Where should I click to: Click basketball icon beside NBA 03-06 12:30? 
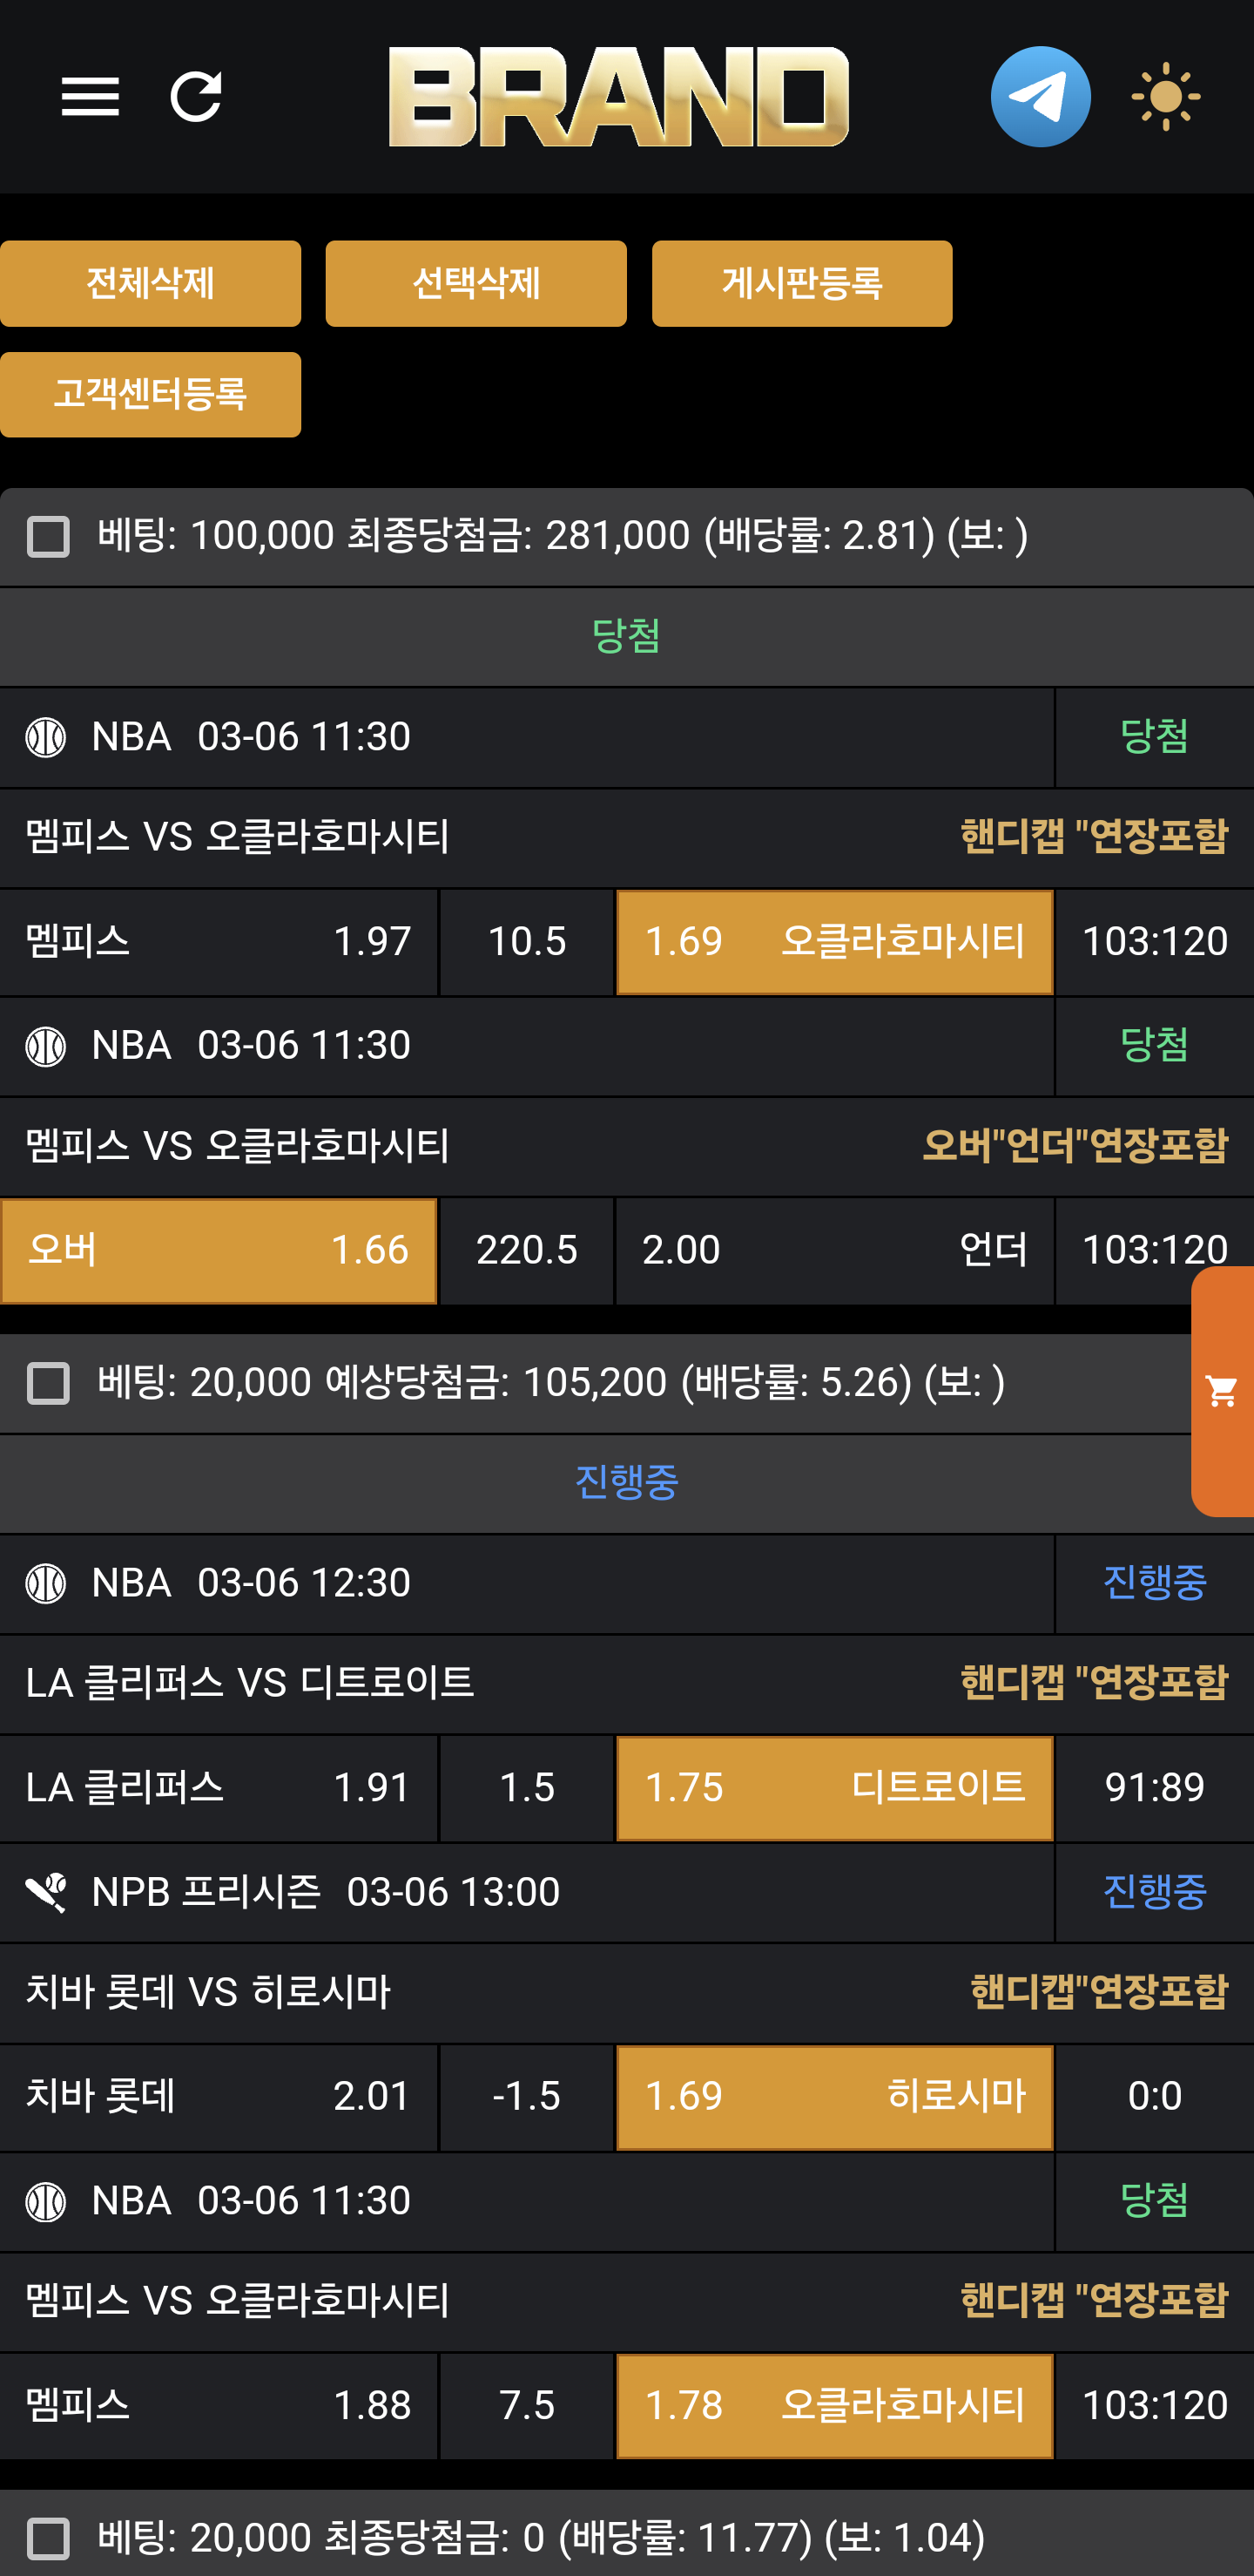(x=46, y=1583)
